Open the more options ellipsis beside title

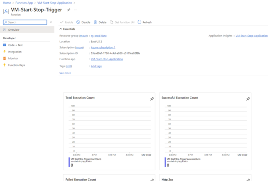(x=75, y=10)
